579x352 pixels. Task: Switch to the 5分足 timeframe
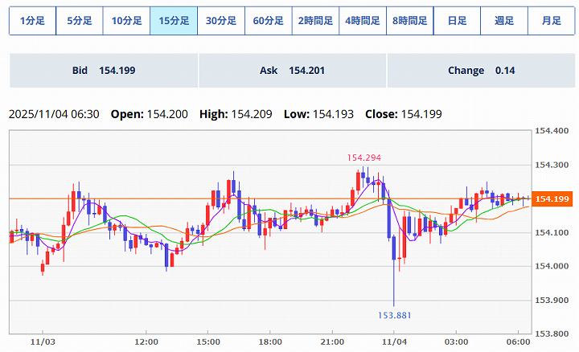coord(79,21)
